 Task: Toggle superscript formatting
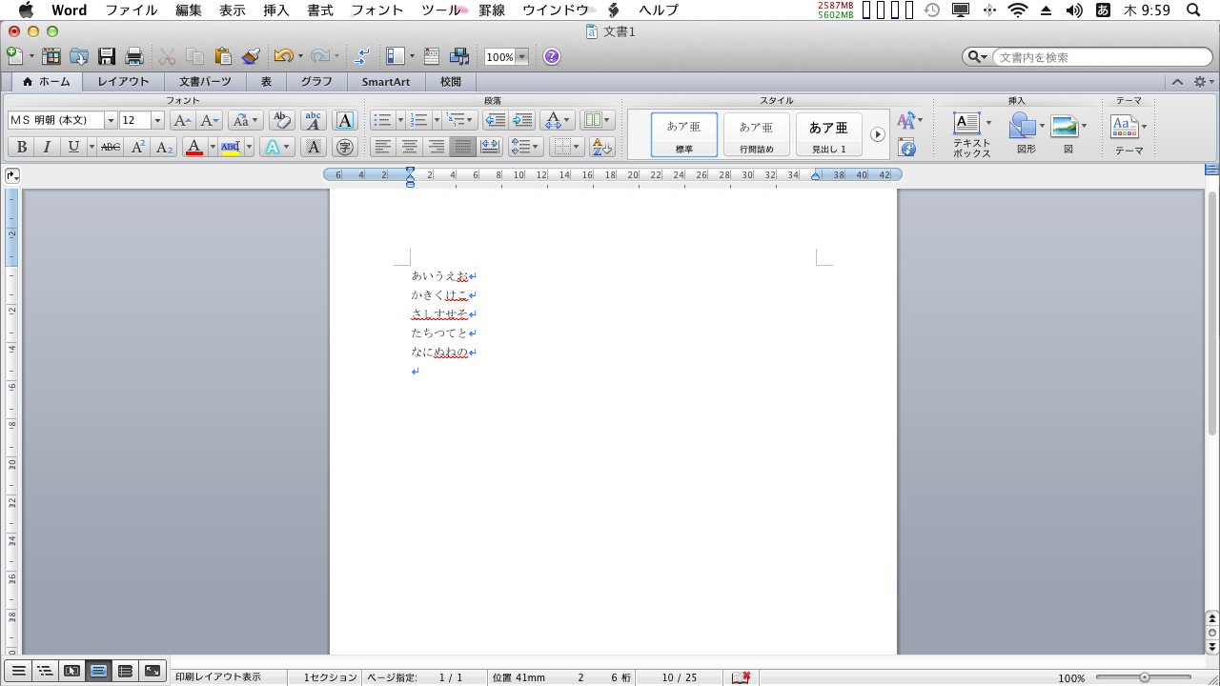tap(137, 147)
